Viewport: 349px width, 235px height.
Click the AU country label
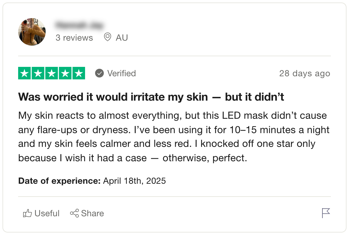point(122,37)
